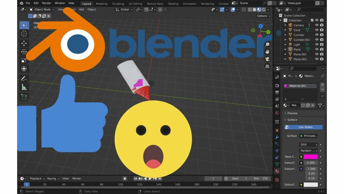Open the Scene properties tab
This screenshot has width=344, height=194.
(277, 106)
